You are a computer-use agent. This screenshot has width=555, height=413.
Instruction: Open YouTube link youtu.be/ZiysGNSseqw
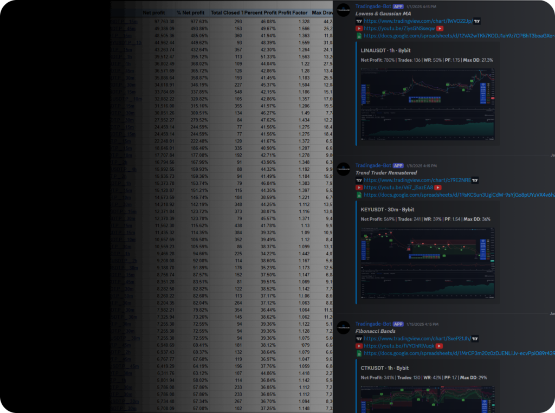(x=399, y=29)
